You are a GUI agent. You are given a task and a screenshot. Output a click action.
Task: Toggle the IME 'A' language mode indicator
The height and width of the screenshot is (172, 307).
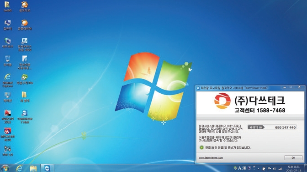point(240,168)
